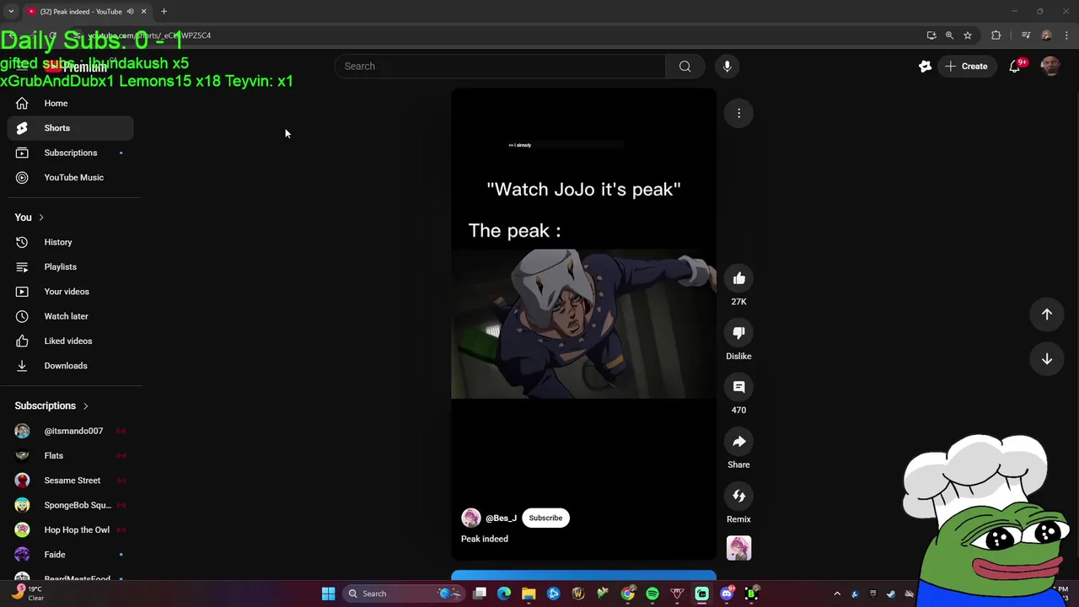Image resolution: width=1079 pixels, height=607 pixels.
Task: Open Subscriptions from the sidebar
Action: pyautogui.click(x=71, y=153)
